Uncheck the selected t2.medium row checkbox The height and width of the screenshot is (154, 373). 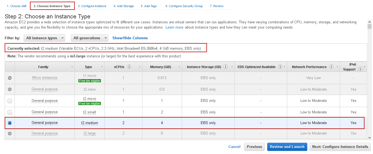pos(10,123)
